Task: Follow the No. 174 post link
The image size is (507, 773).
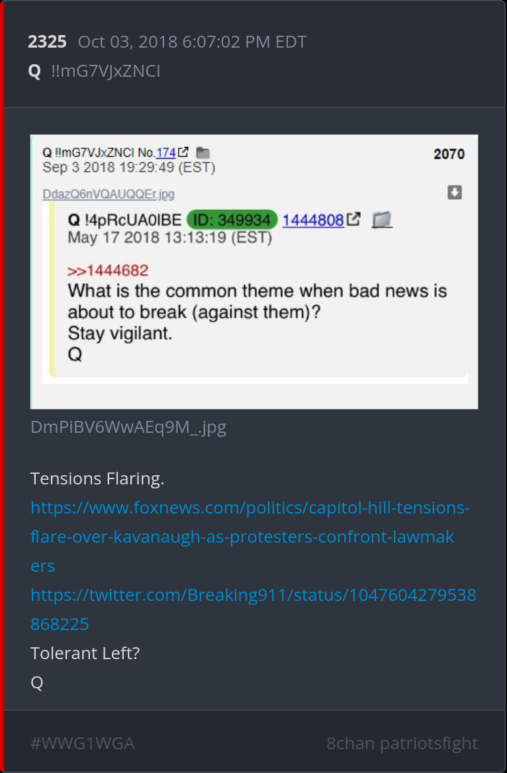Action: [165, 154]
